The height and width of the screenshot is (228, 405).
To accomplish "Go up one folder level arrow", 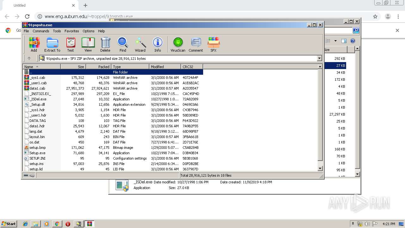I will [x=29, y=58].
